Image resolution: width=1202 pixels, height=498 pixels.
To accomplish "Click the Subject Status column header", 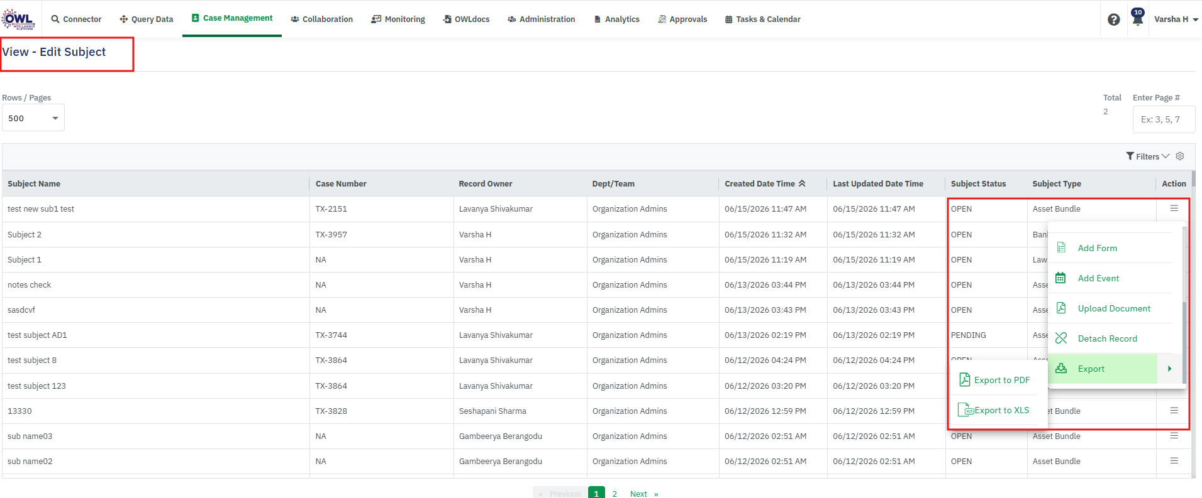I will (978, 184).
